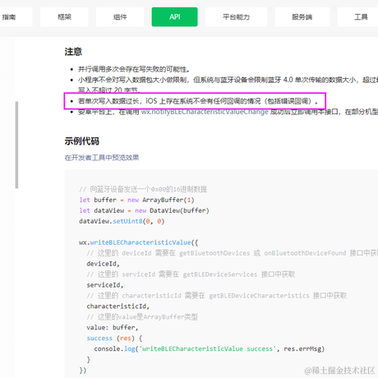Select the green API tab
Screen dimensions: 378x378
[x=174, y=17]
